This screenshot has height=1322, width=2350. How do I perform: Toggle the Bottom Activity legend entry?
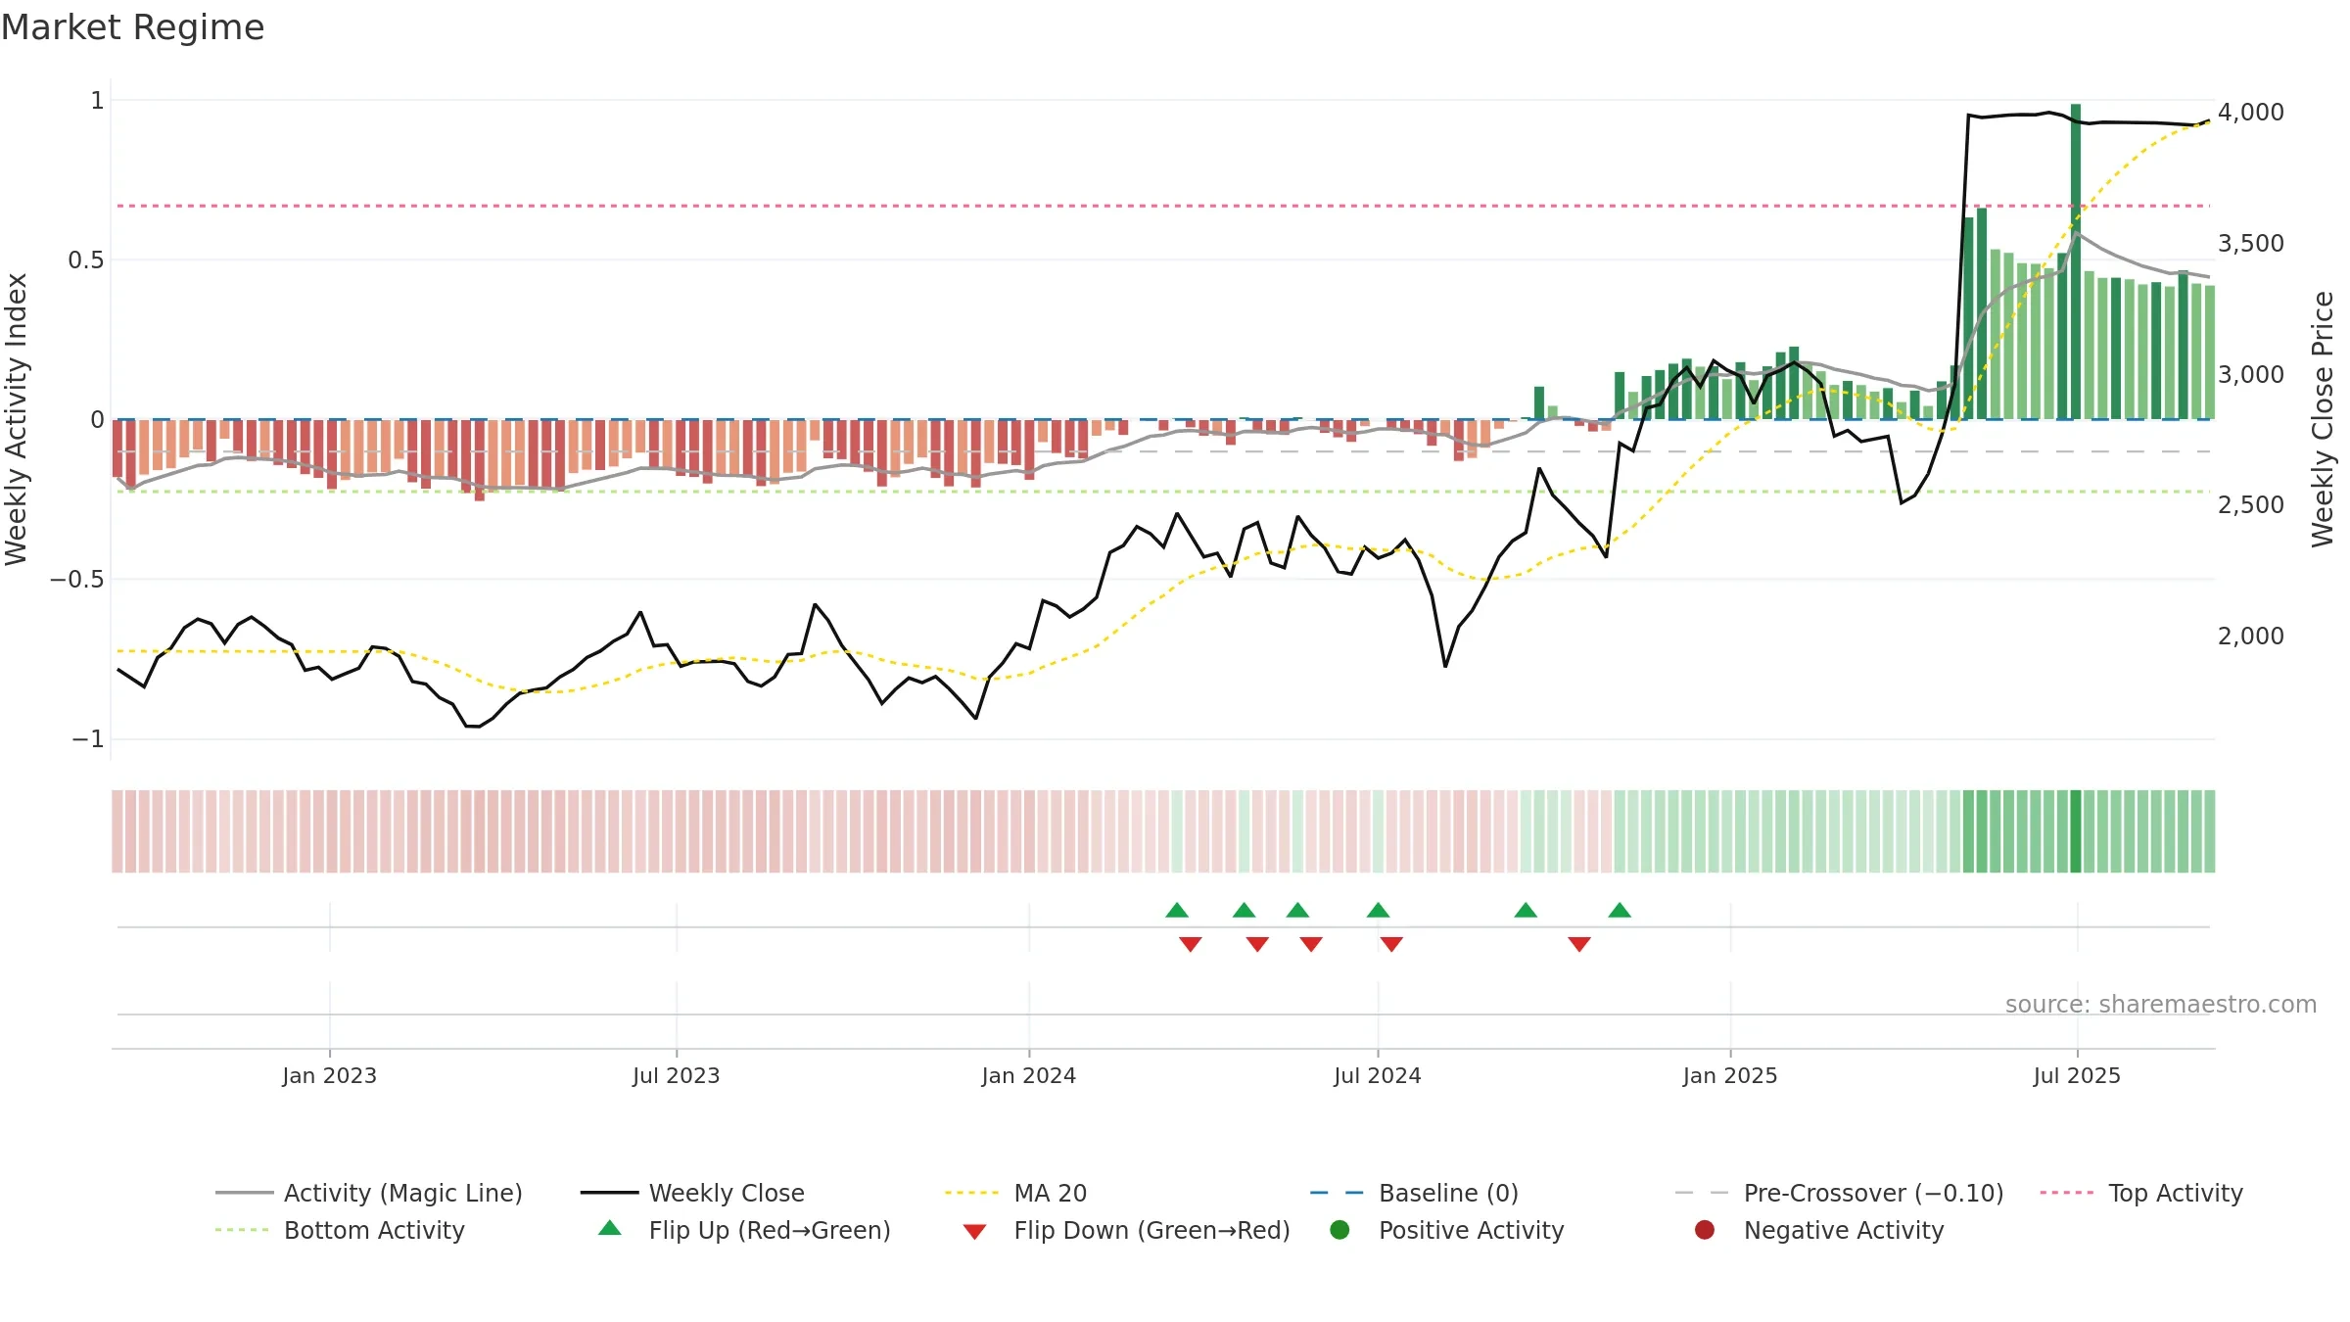(340, 1230)
